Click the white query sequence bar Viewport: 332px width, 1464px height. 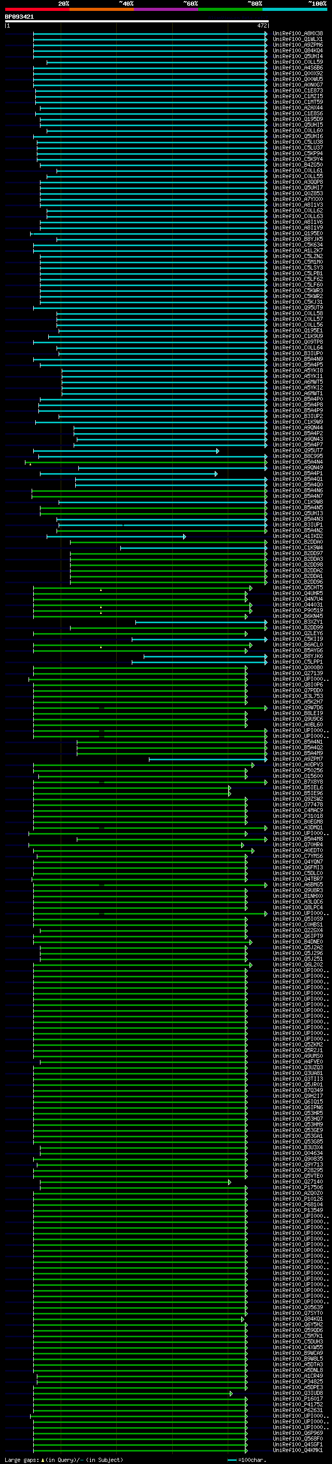tap(137, 21)
